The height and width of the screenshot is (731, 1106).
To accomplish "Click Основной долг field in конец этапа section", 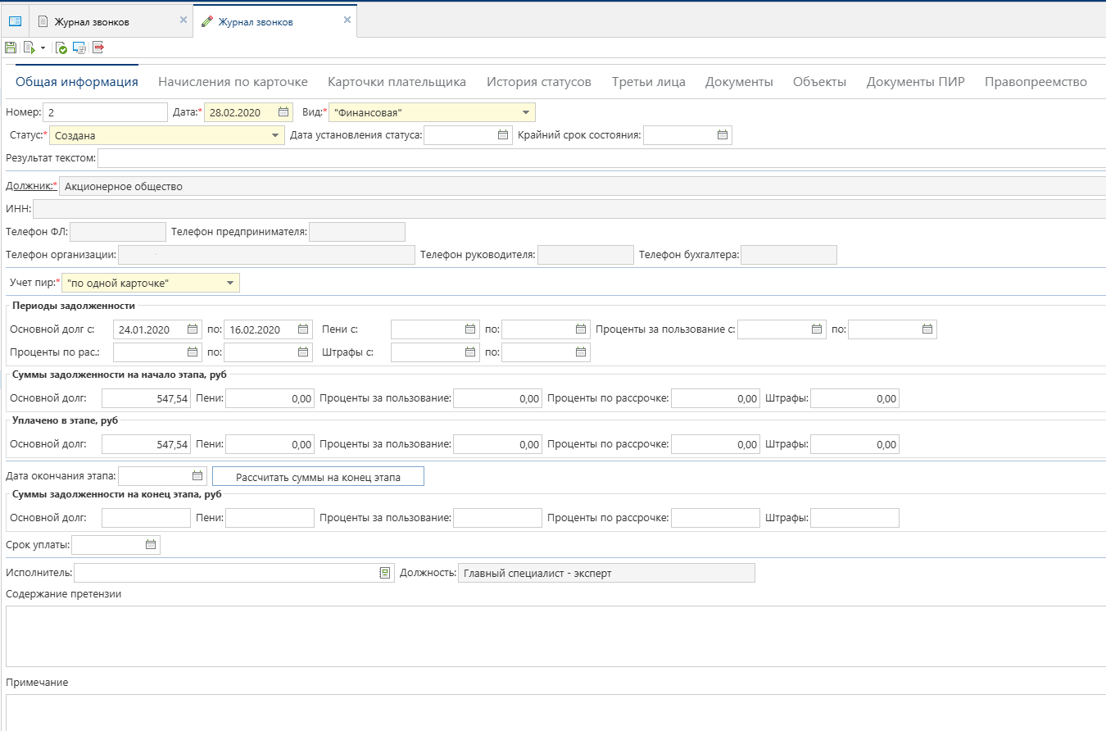I will 147,518.
